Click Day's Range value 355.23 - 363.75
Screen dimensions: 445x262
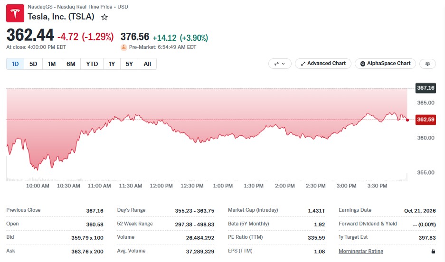(194, 211)
